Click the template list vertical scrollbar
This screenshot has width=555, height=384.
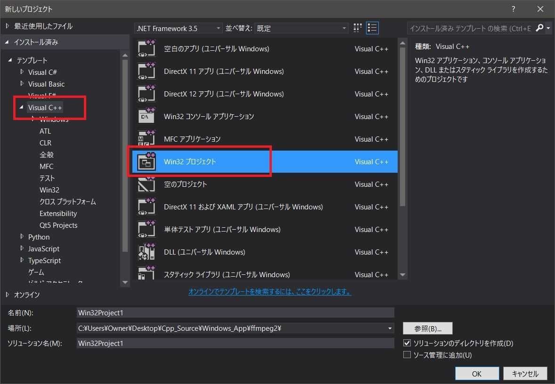[x=402, y=127]
